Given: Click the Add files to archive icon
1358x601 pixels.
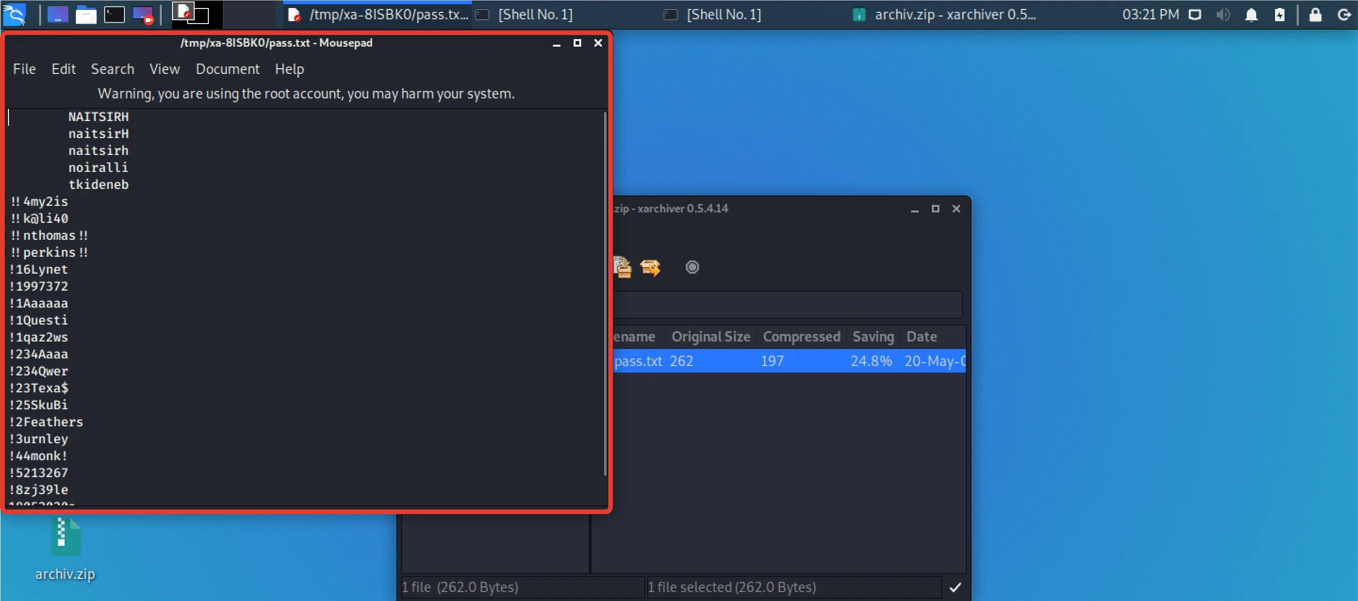Looking at the screenshot, I should click(x=624, y=267).
